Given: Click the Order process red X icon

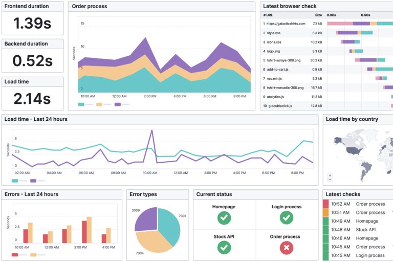Looking at the screenshot, I should (287, 248).
